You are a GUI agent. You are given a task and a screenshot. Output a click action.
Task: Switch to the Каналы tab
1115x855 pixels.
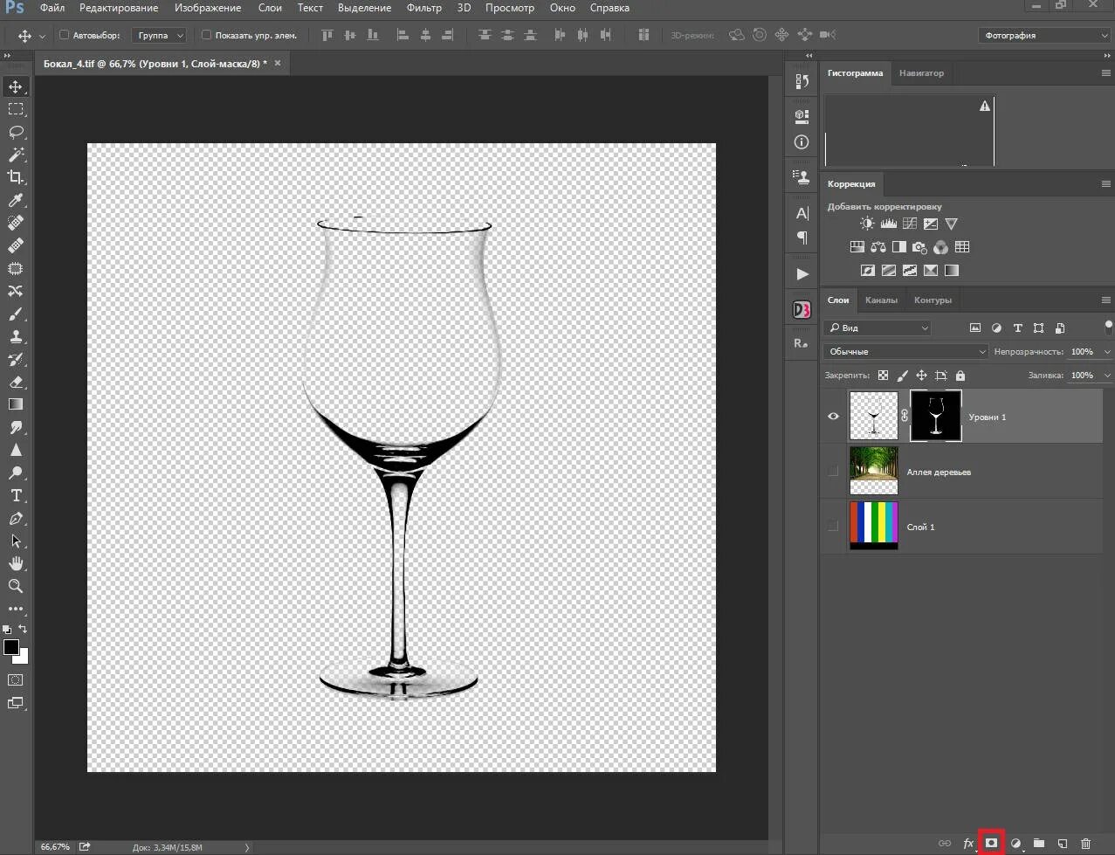click(x=881, y=300)
